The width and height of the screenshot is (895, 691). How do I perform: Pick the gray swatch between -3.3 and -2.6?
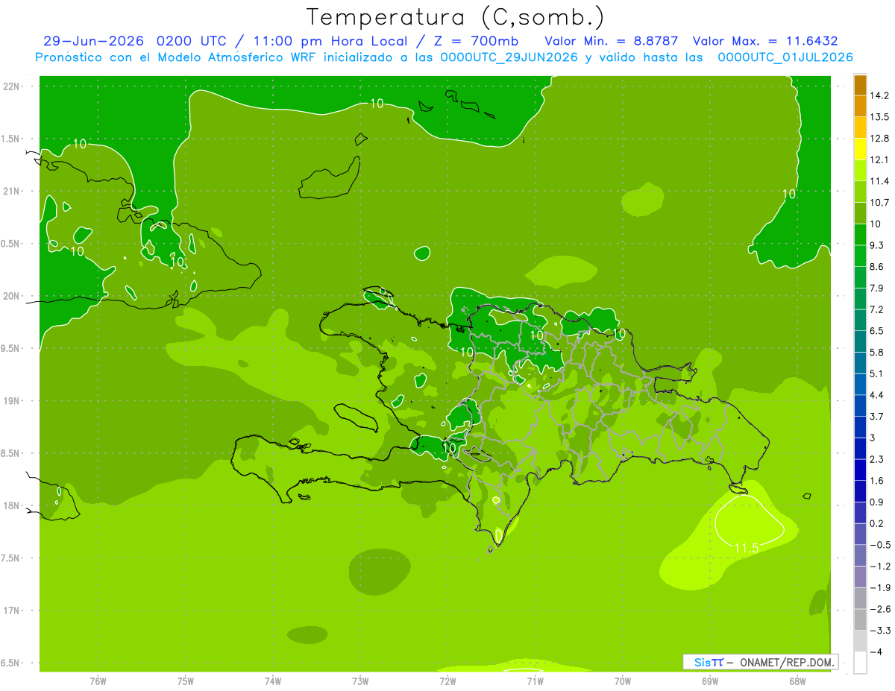point(860,619)
